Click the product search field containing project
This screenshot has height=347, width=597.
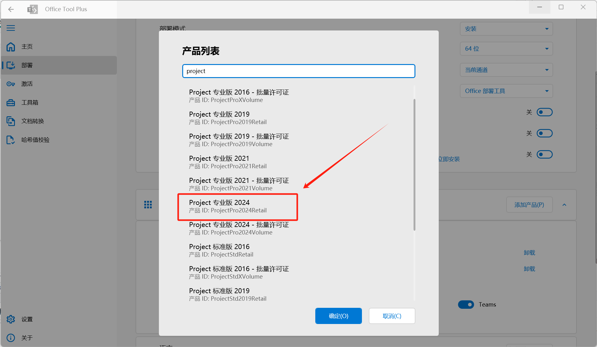tap(299, 71)
